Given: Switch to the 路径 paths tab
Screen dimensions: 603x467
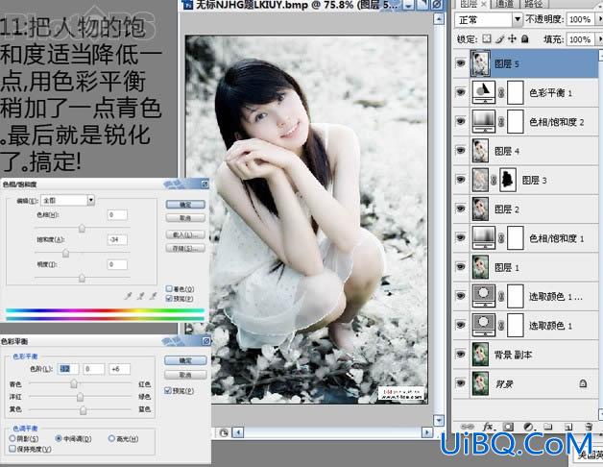Looking at the screenshot, I should pos(533,4).
